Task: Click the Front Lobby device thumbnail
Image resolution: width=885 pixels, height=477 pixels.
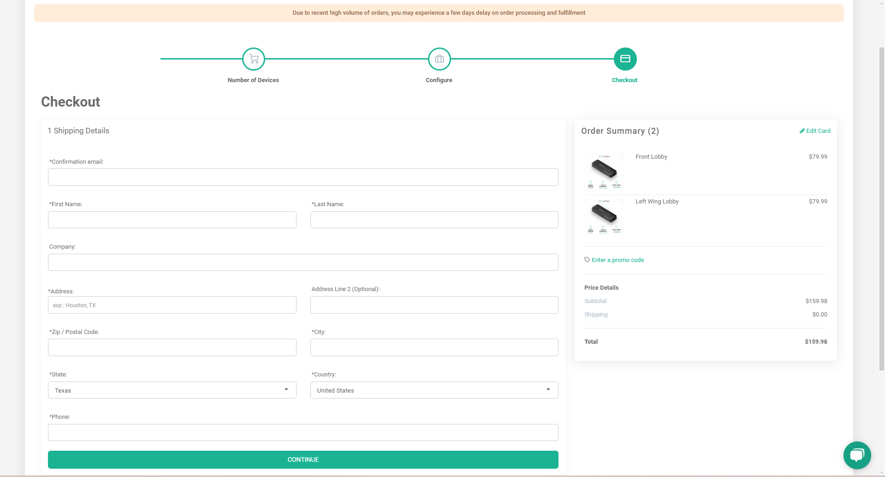Action: (603, 172)
